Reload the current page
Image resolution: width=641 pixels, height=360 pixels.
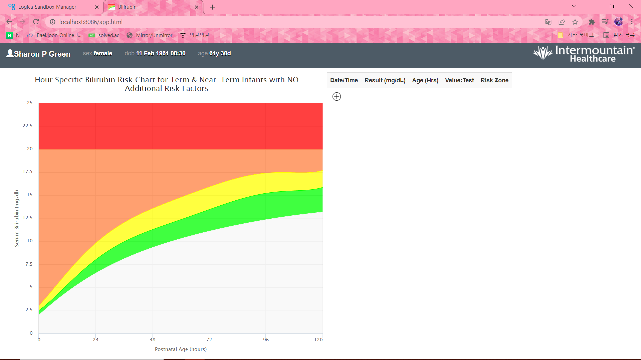coord(36,22)
